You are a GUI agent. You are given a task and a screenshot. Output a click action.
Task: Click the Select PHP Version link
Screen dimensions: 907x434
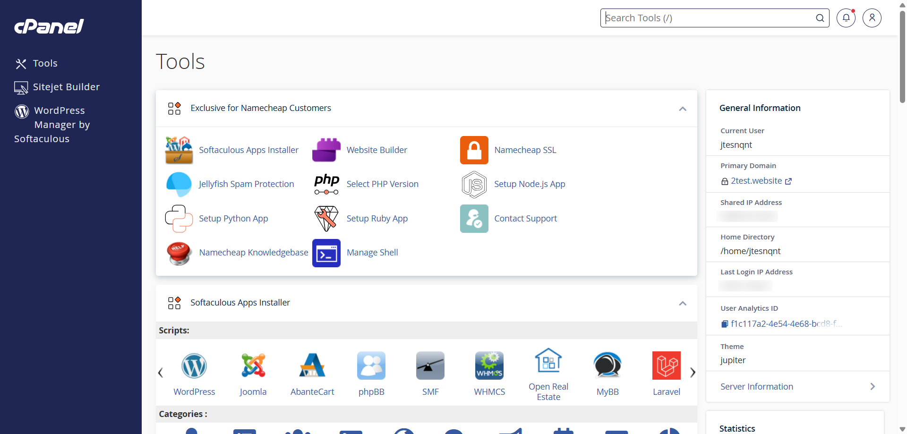click(x=383, y=184)
